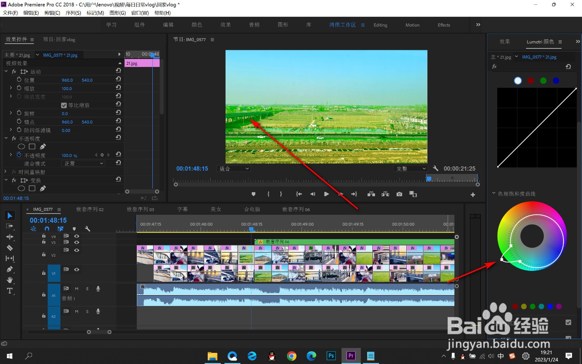
Task: Expand the 时间重映射 effect
Action: click(x=5, y=171)
